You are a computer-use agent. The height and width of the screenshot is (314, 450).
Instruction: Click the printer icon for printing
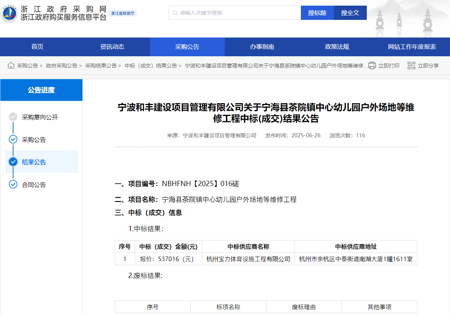tap(372, 66)
